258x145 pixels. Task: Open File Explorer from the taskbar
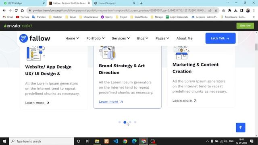pyautogui.click(x=97, y=141)
